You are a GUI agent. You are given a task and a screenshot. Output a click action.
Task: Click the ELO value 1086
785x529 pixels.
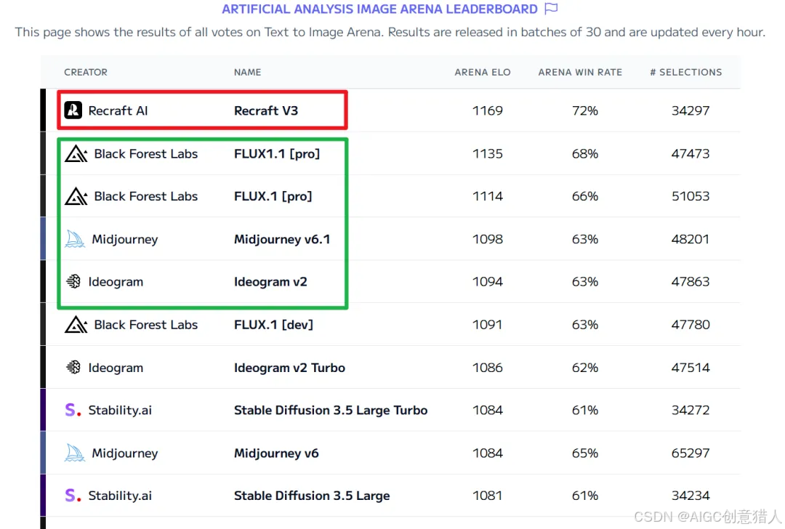[487, 368]
